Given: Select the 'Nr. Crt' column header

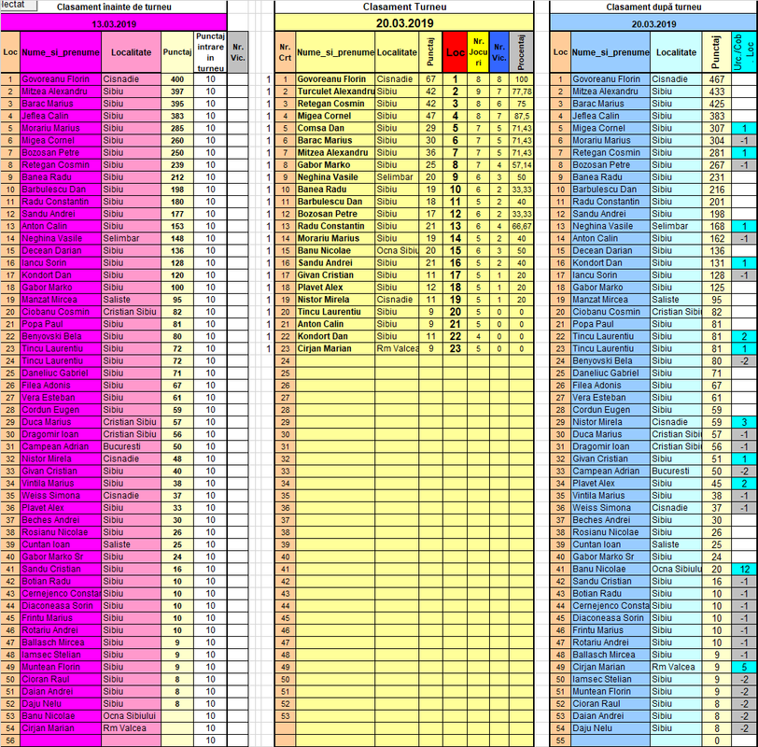Looking at the screenshot, I should tap(286, 52).
